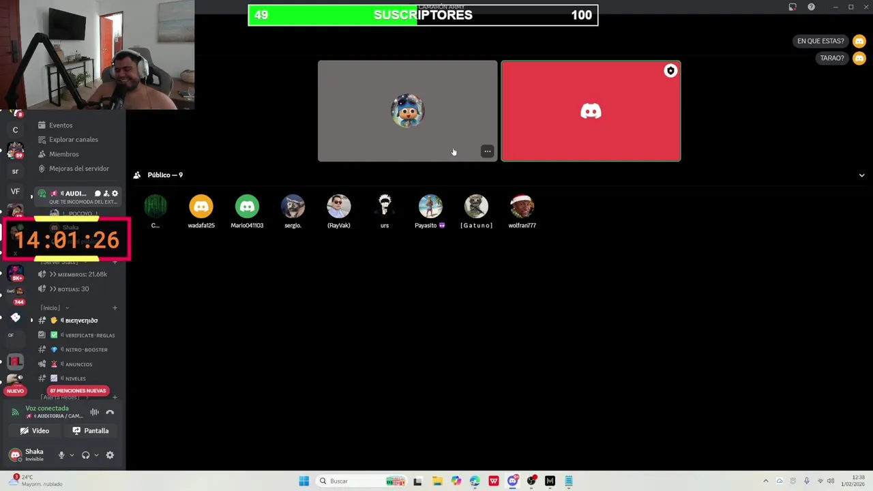Open the taskbar volume control
Image resolution: width=873 pixels, height=491 pixels.
pyautogui.click(x=831, y=481)
